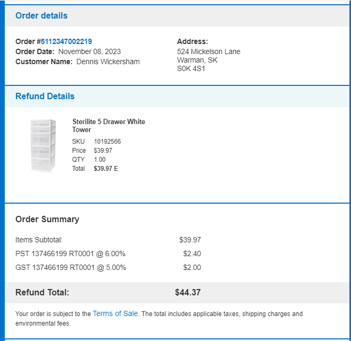The image size is (351, 341).
Task: Select the Refund Details heading
Action: pyautogui.click(x=45, y=97)
